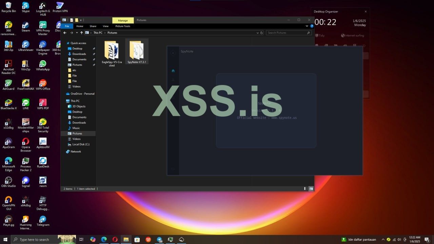Open the recent locations dropdown in Explorer
The width and height of the screenshot is (434, 244).
pos(77,33)
